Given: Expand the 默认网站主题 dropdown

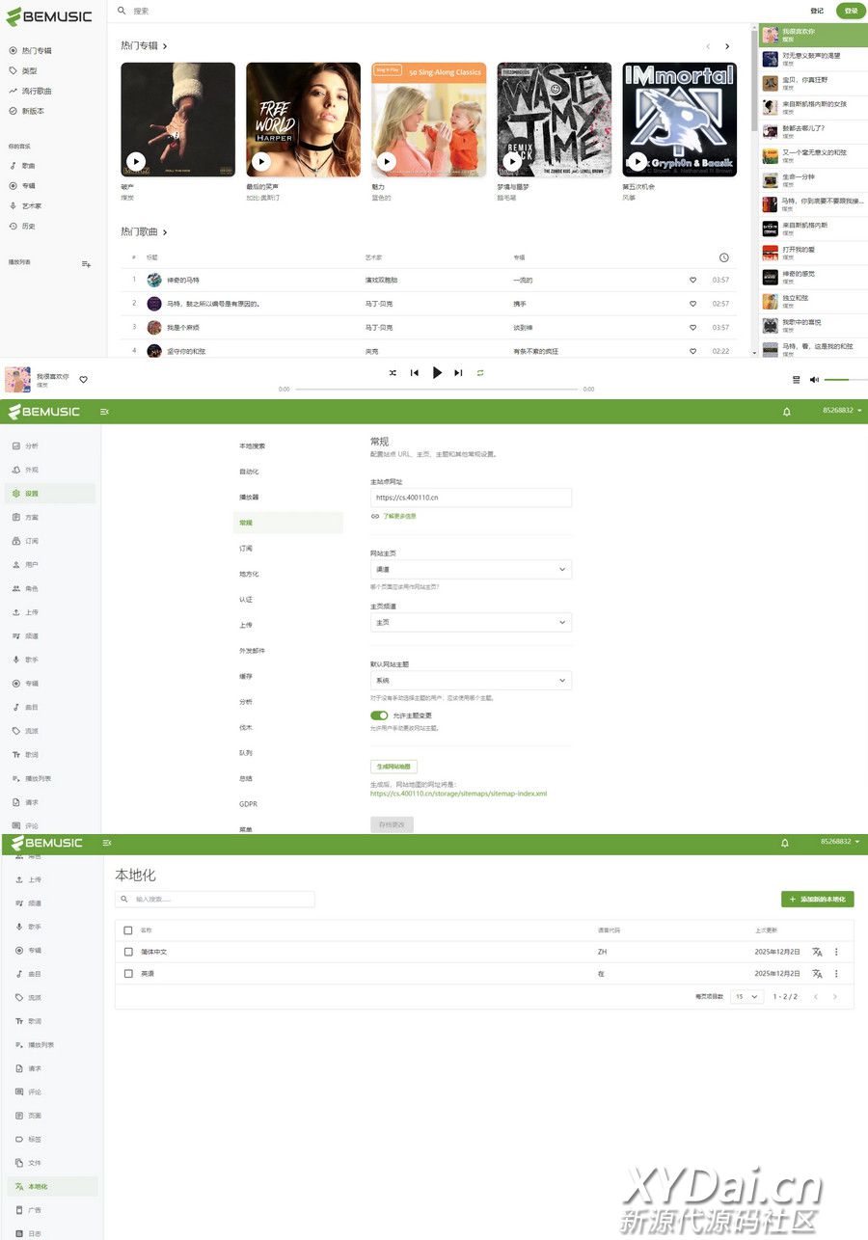Looking at the screenshot, I should pos(471,681).
